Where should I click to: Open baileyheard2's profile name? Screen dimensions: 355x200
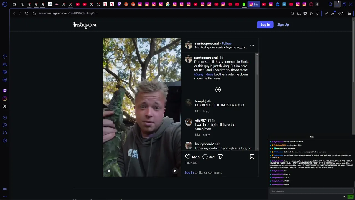(x=204, y=144)
